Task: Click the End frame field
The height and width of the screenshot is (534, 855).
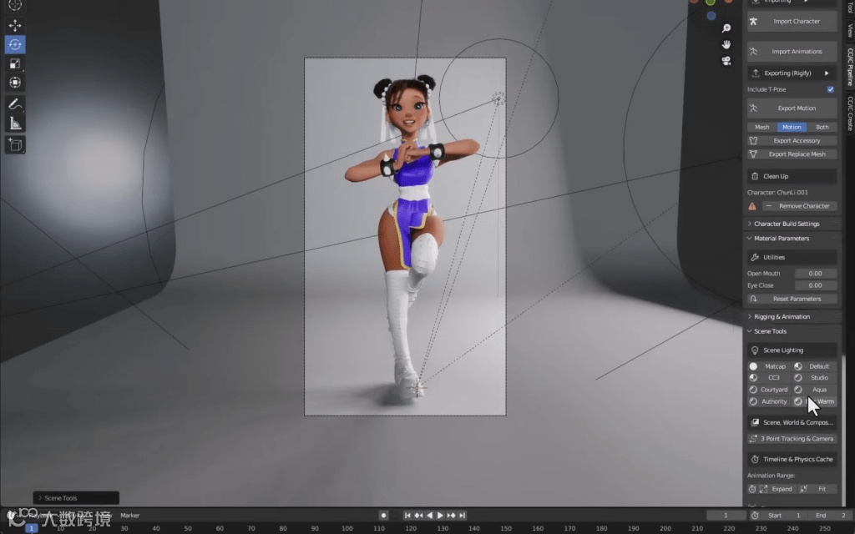Action: point(827,516)
